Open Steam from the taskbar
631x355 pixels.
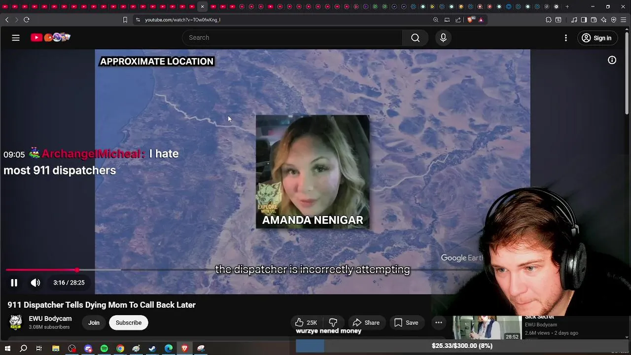(x=152, y=349)
